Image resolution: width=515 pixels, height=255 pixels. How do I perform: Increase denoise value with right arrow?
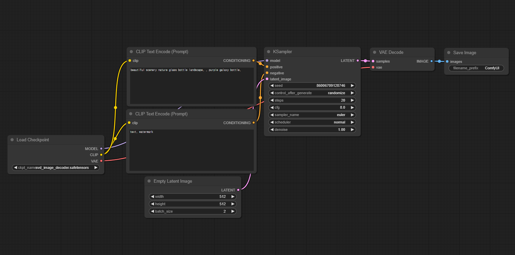(352, 130)
